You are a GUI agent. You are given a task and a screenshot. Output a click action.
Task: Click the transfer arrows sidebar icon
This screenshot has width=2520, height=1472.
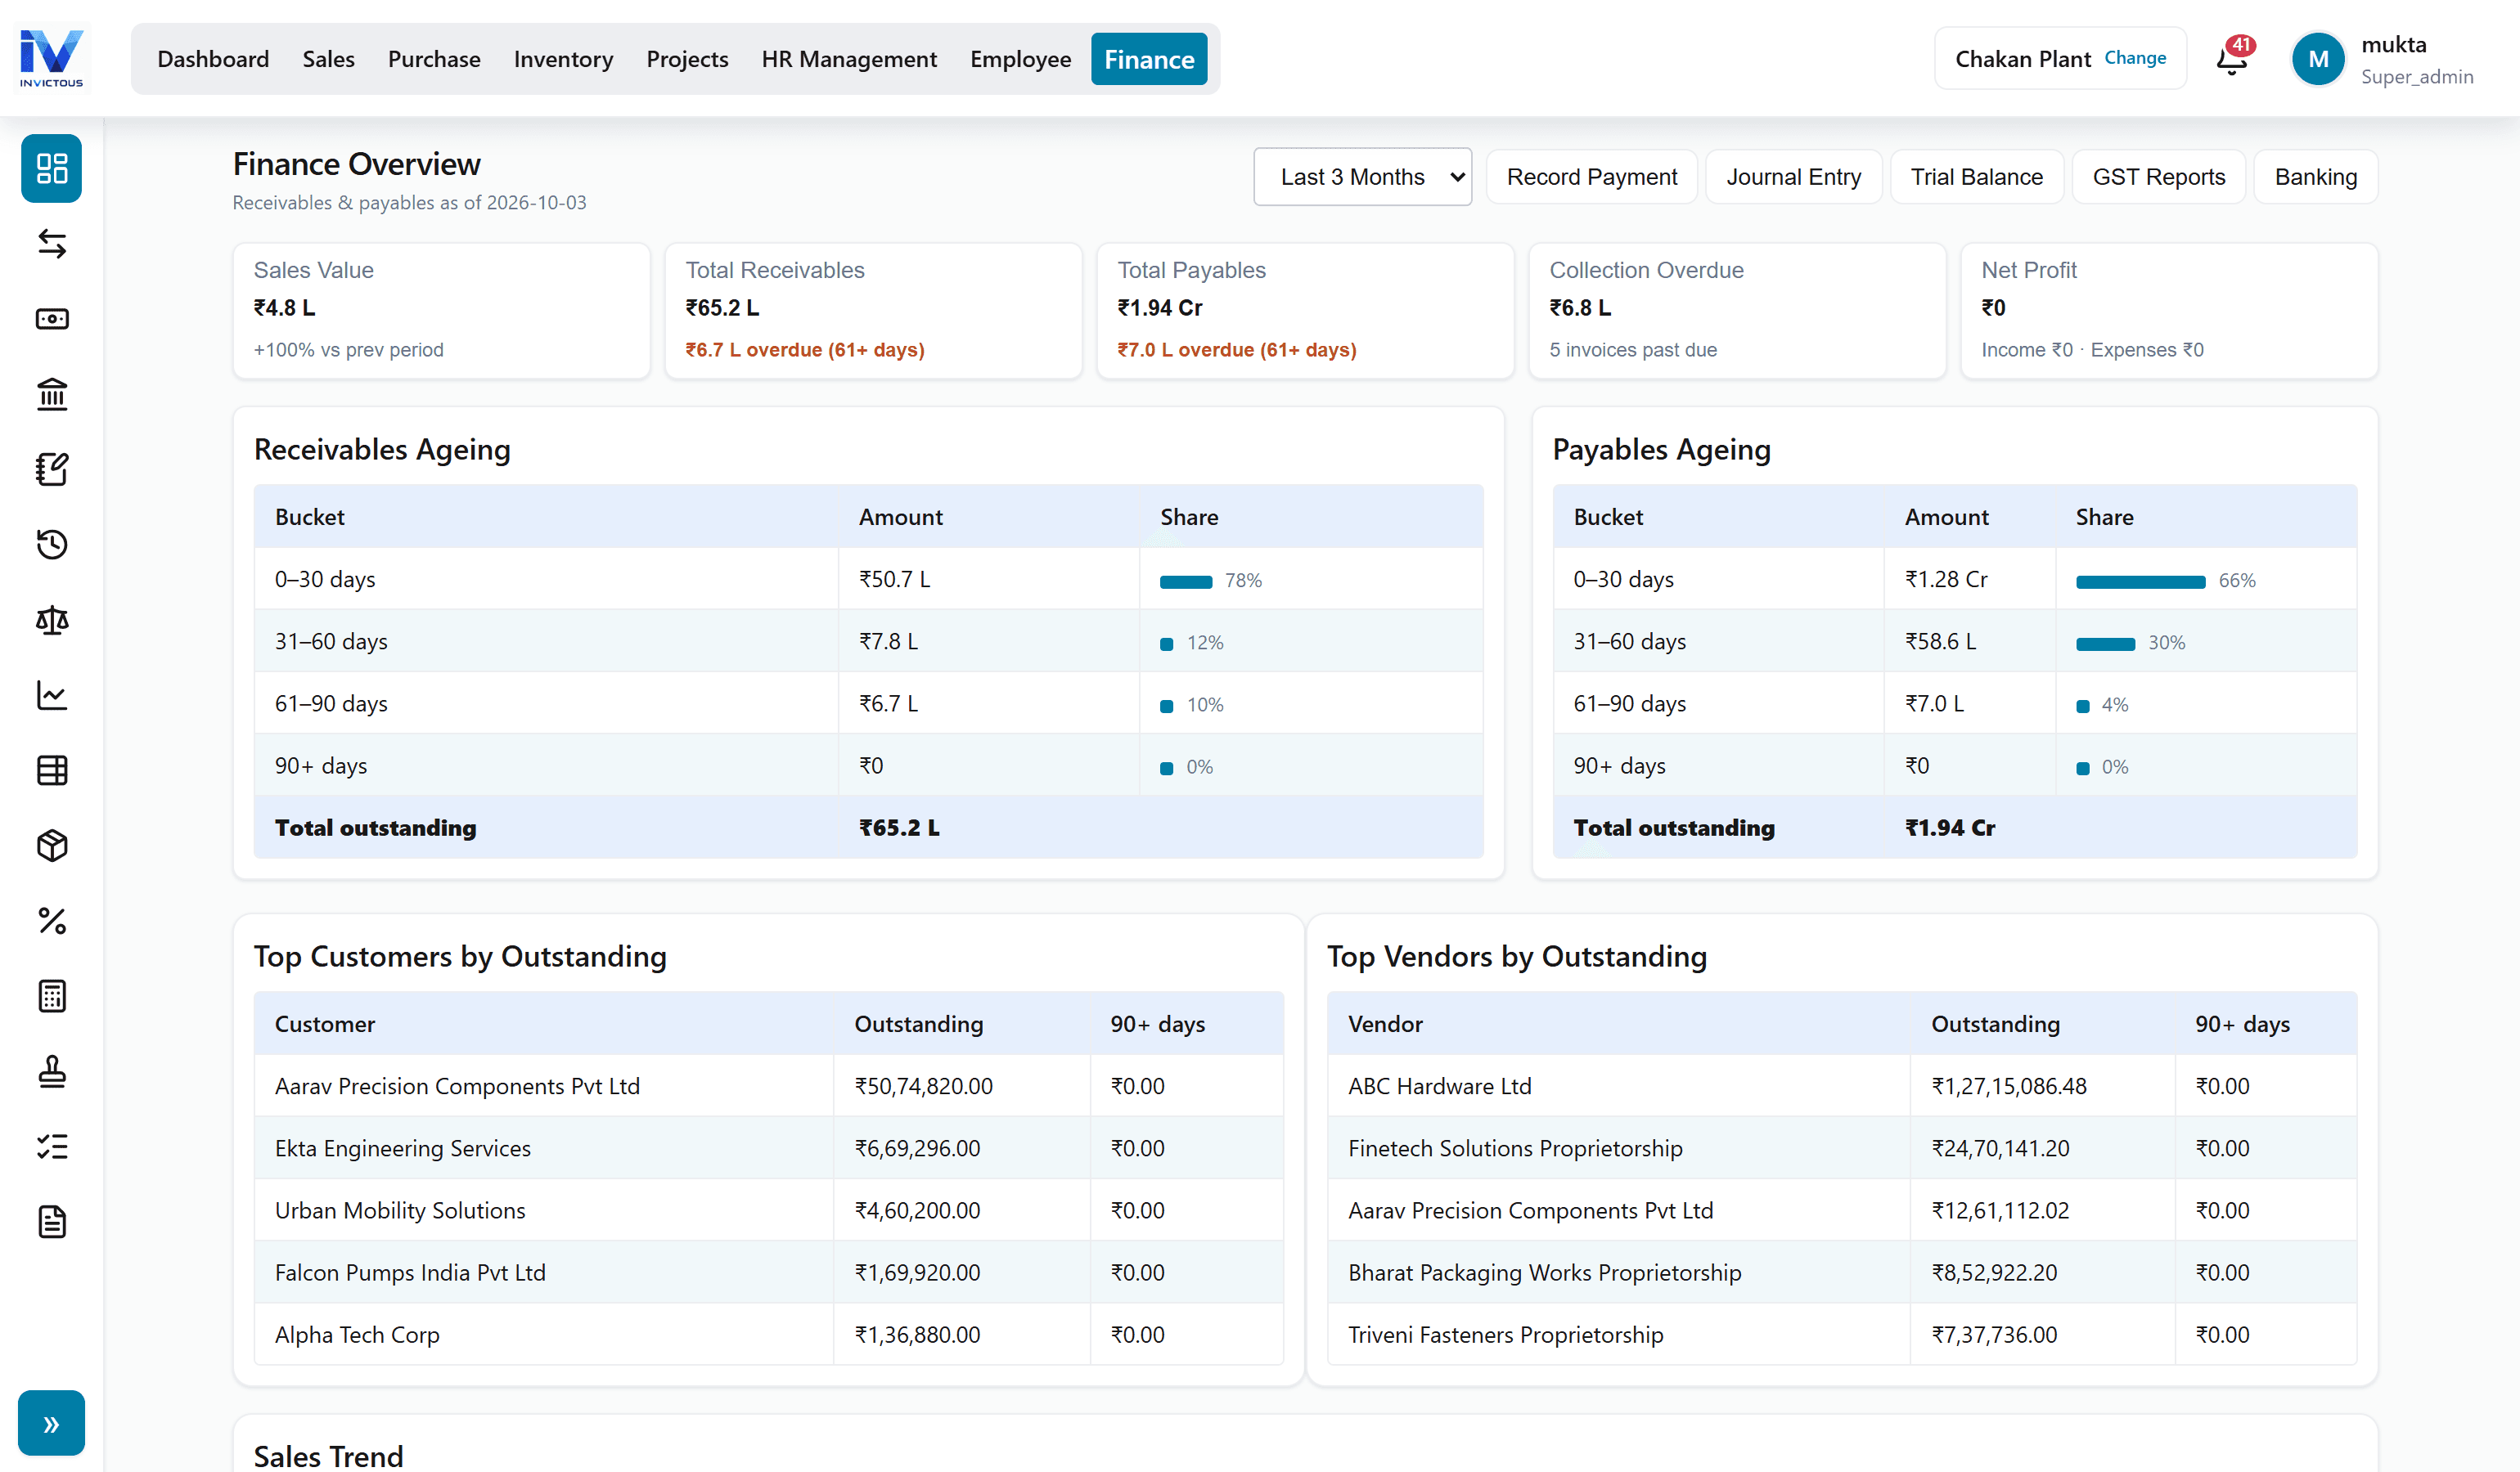coord(51,244)
